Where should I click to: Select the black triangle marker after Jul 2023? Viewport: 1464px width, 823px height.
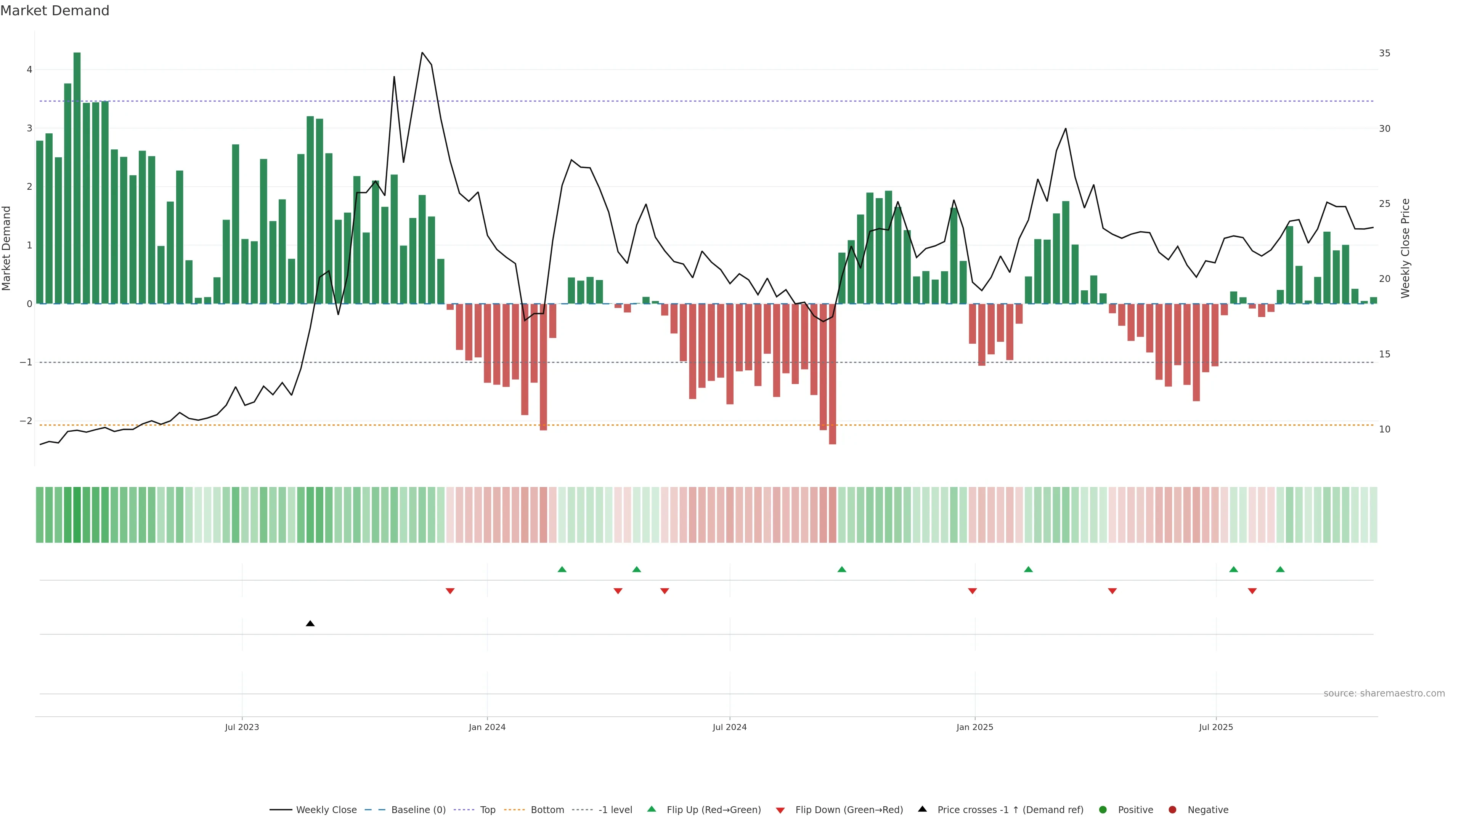tap(310, 624)
